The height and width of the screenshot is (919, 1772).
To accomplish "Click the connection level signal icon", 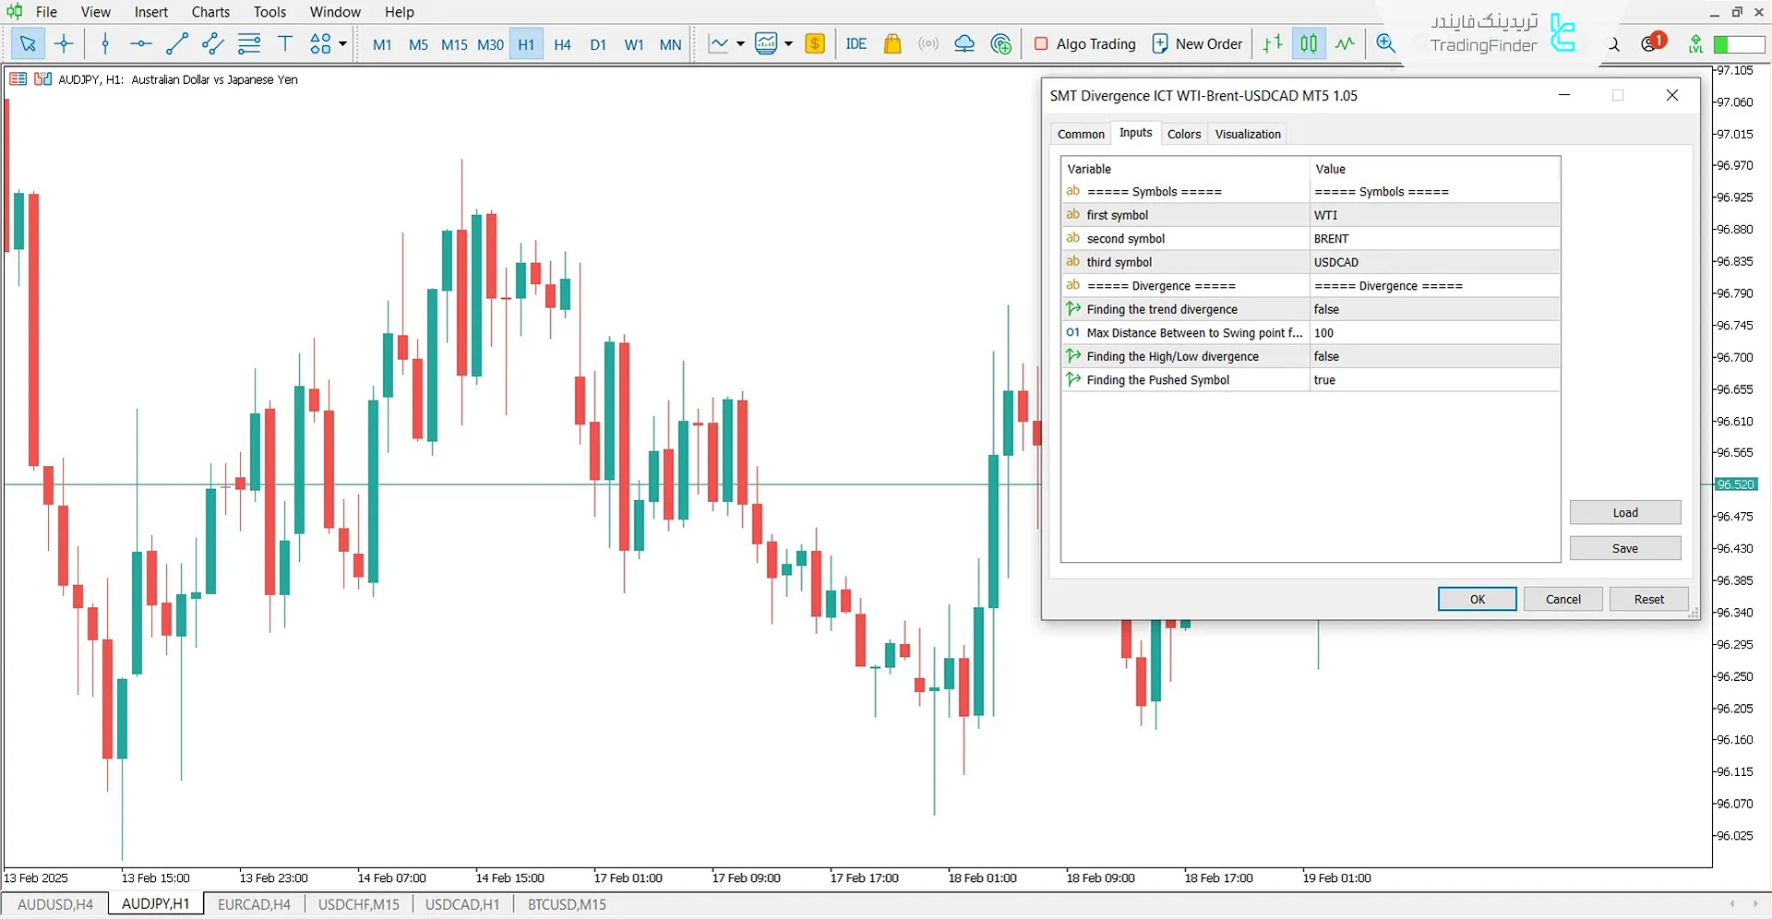I will [1695, 43].
